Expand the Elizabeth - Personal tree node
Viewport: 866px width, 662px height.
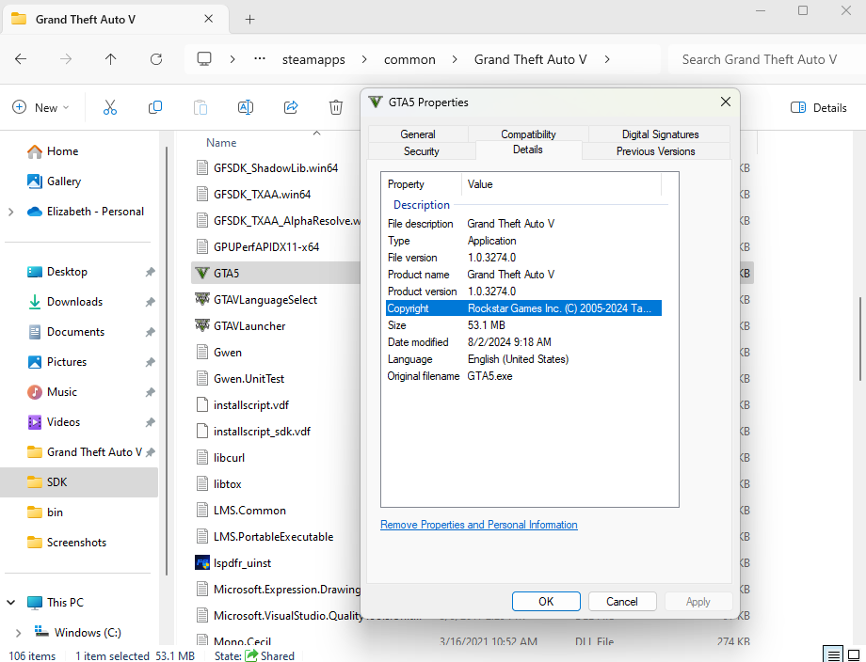pos(11,212)
